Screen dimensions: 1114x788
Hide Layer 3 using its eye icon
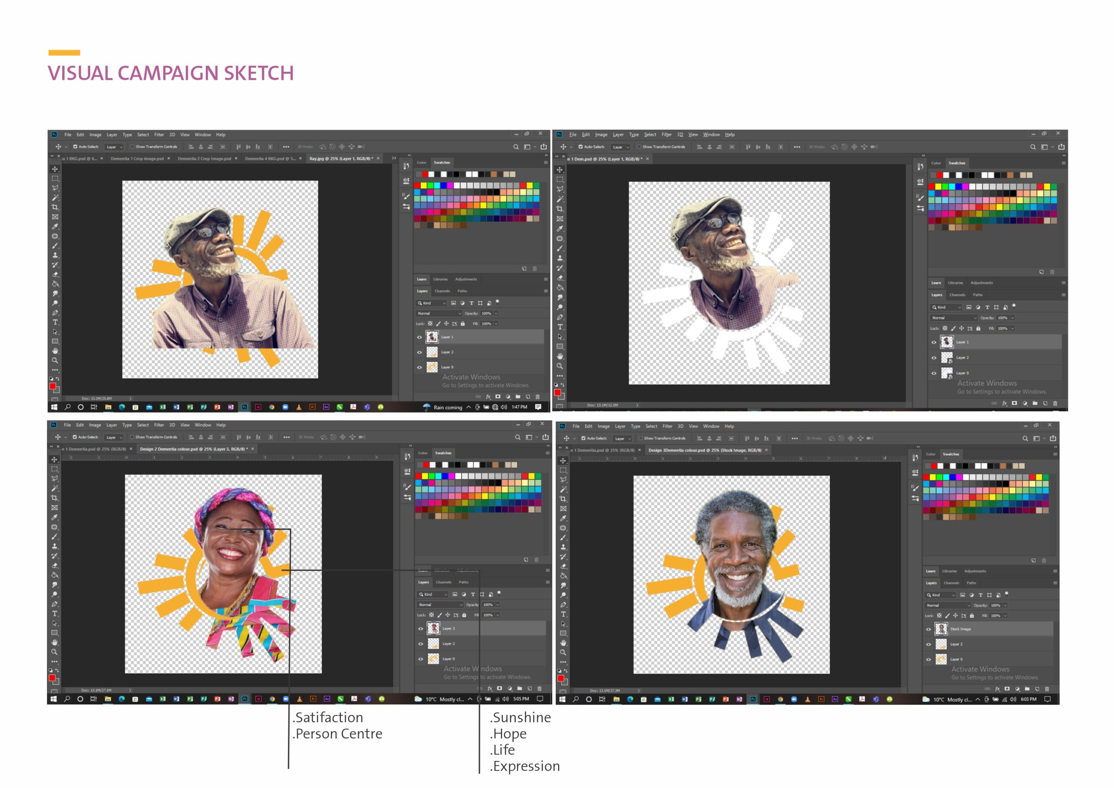(x=421, y=629)
